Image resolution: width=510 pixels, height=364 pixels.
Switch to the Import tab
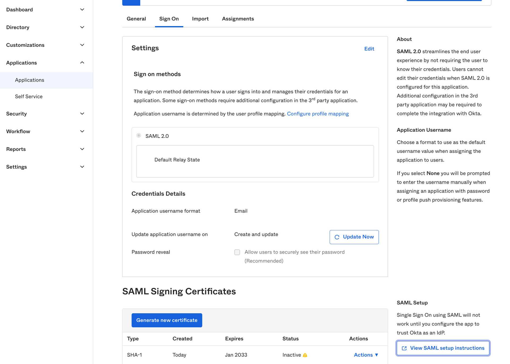pos(200,19)
